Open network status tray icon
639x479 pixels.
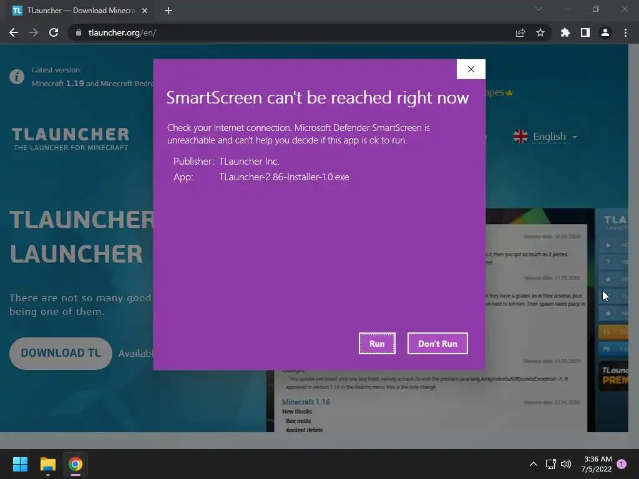pos(550,464)
